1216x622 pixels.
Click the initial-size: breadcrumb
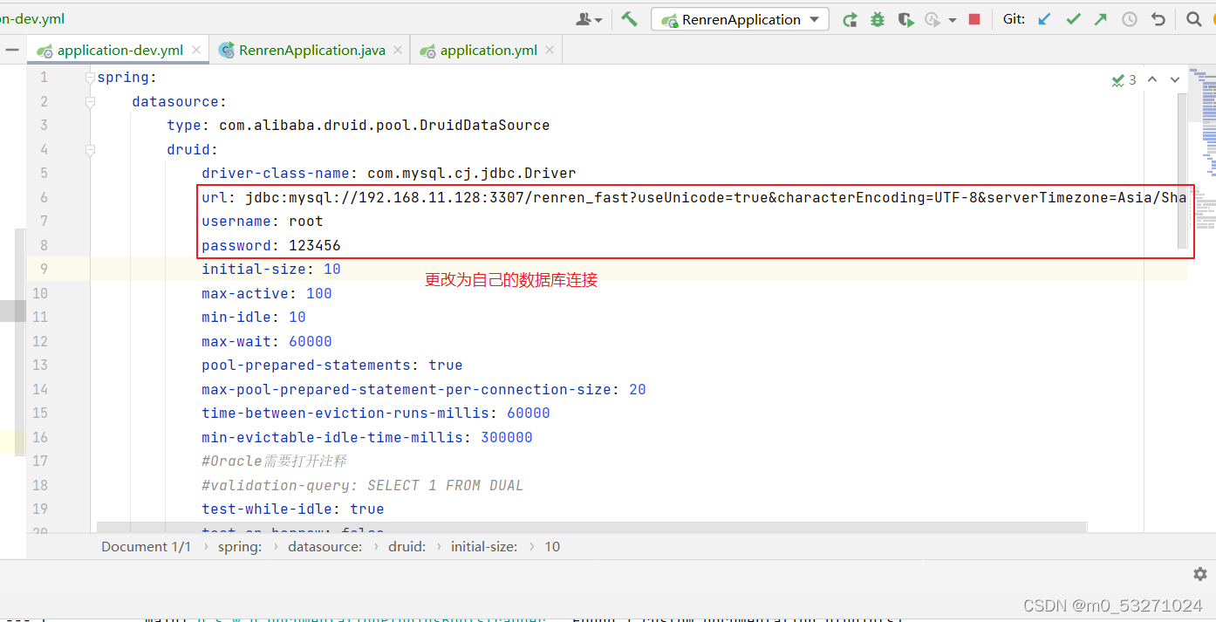tap(484, 546)
